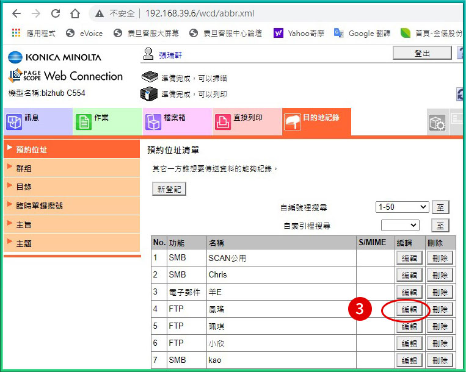This screenshot has width=466, height=372.
Task: Switch to the 檔案箱 tab
Action: click(x=177, y=121)
